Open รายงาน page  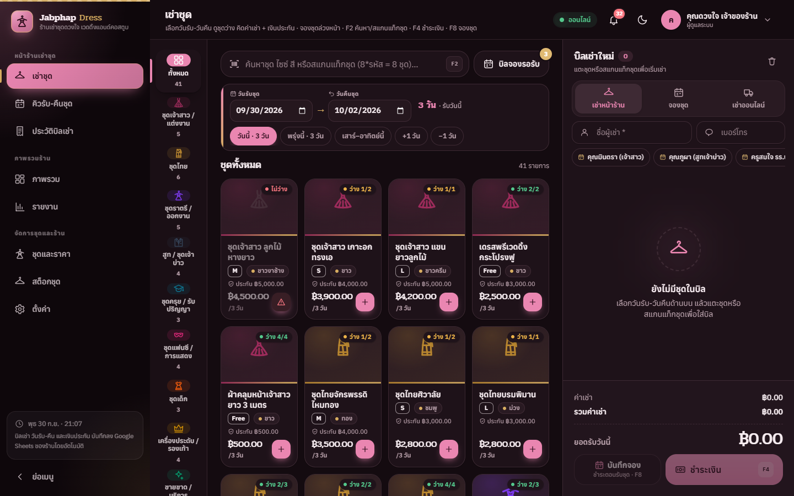point(75,207)
